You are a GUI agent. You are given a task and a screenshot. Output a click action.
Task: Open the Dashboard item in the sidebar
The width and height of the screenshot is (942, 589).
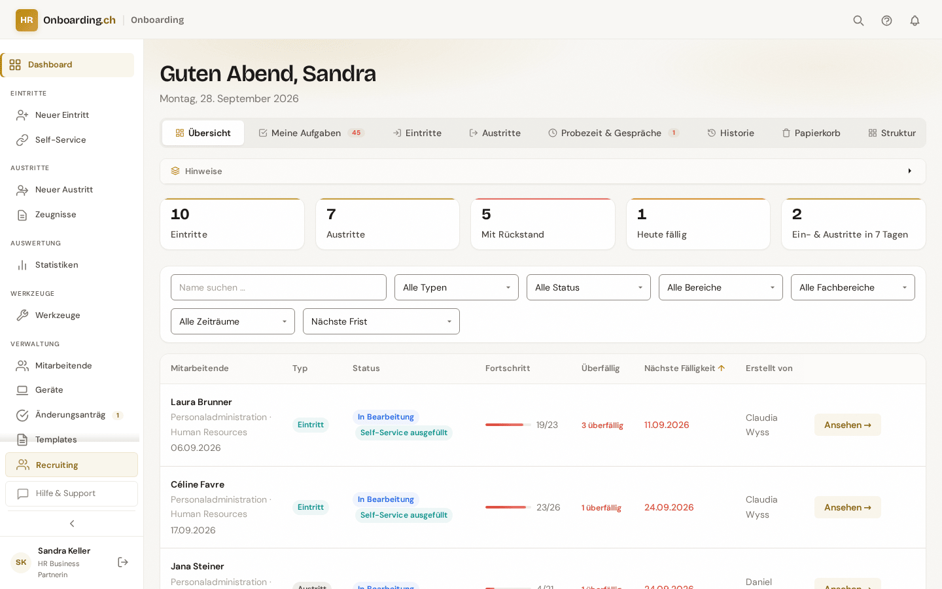tap(68, 65)
